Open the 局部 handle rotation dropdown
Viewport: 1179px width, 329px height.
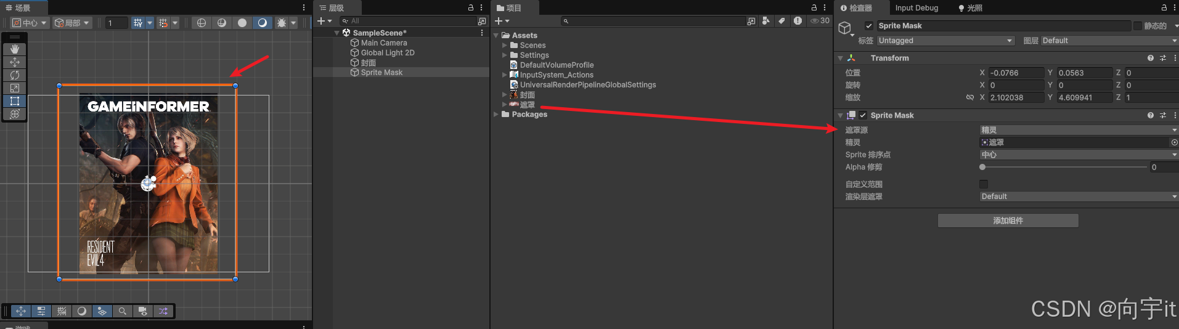[x=71, y=23]
